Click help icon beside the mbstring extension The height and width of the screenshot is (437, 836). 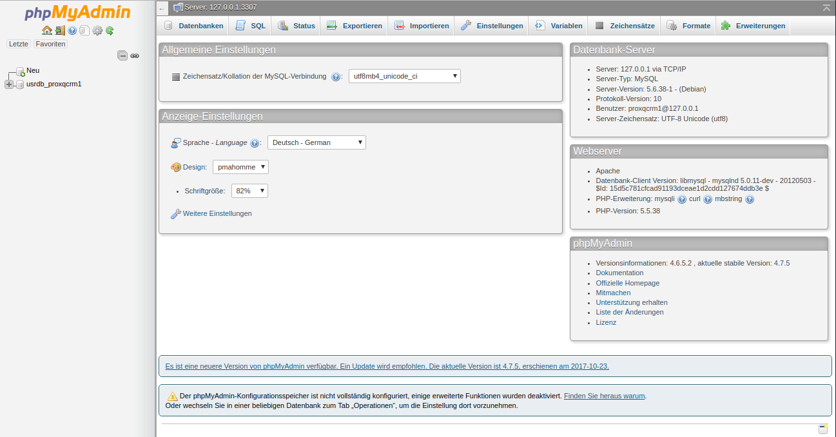(x=749, y=200)
